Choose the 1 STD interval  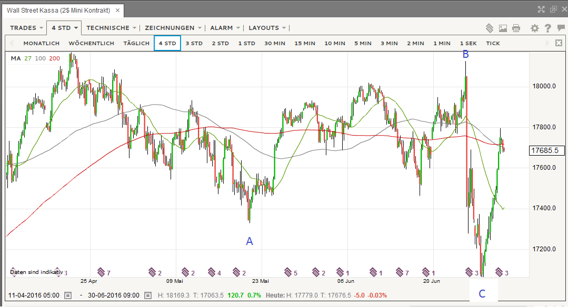(246, 43)
